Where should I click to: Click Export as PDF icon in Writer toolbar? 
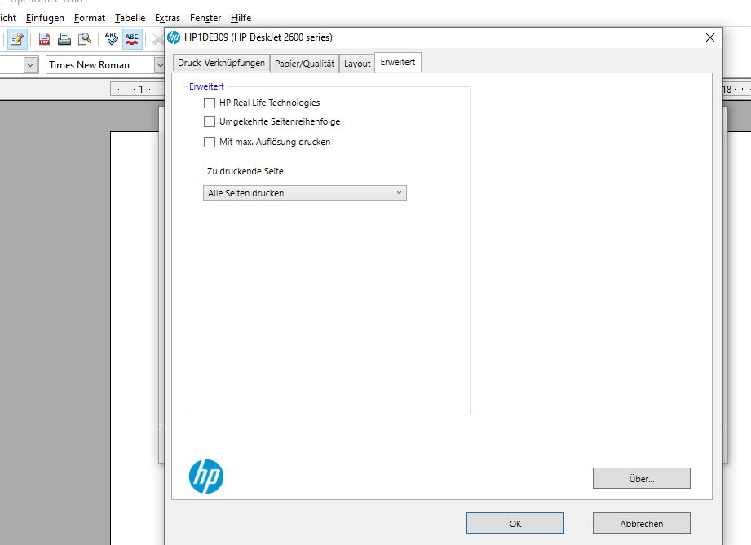point(45,39)
